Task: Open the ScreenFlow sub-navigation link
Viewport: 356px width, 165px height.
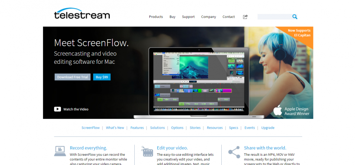Action: (x=91, y=128)
